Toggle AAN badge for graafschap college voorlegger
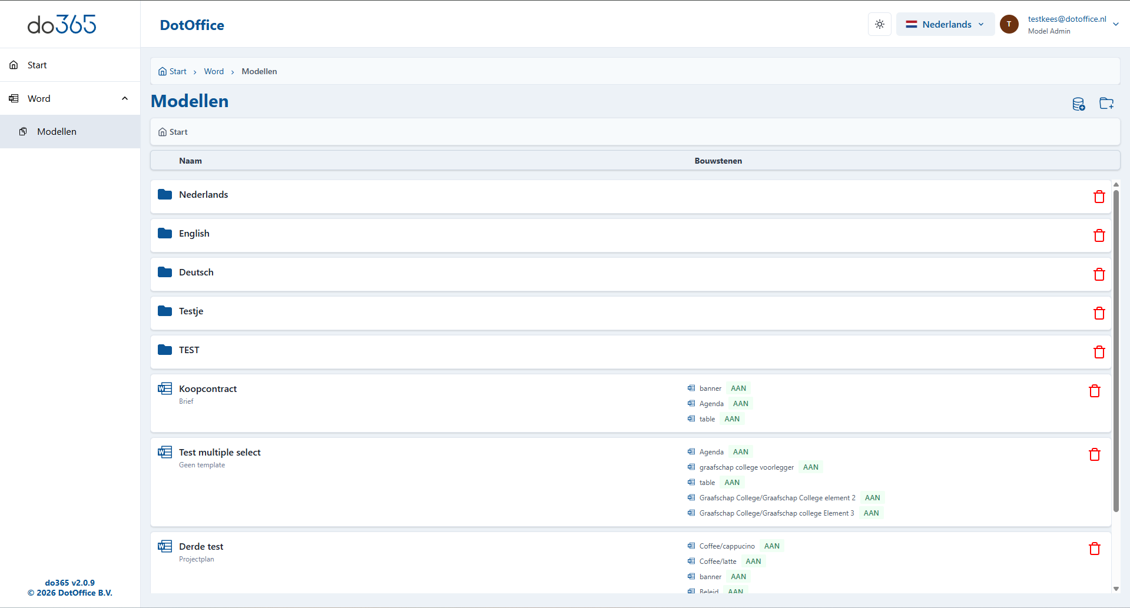The image size is (1130, 608). [x=810, y=467]
